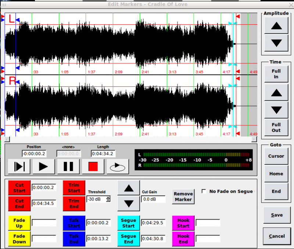
Task: Lower cut gain with down arrow button
Action: 129,203
